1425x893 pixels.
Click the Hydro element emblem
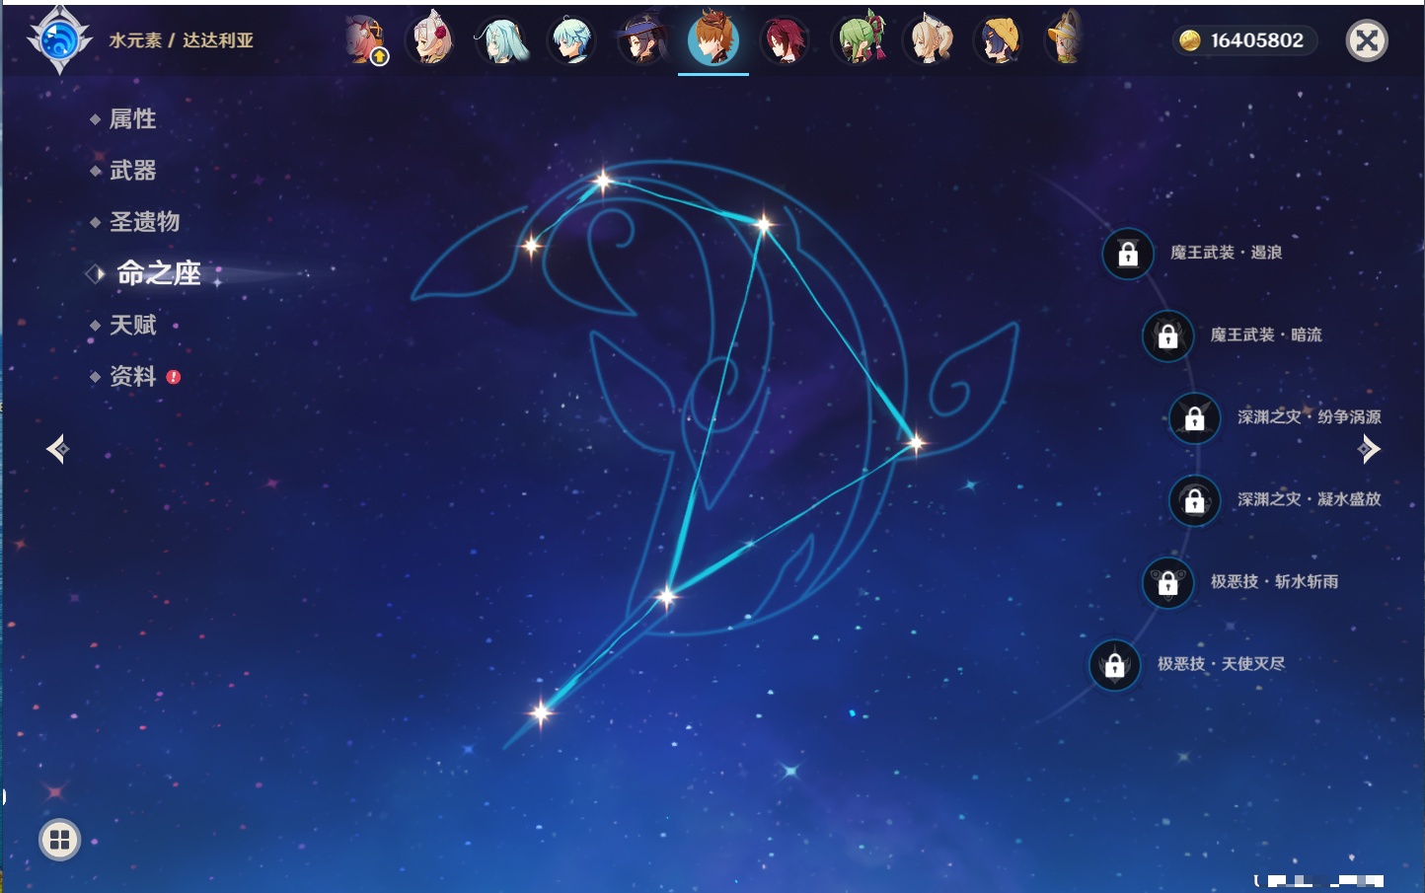[59, 40]
